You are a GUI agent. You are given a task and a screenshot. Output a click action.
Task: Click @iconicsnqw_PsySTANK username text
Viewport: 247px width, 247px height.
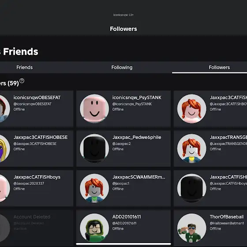pyautogui.click(x=132, y=104)
